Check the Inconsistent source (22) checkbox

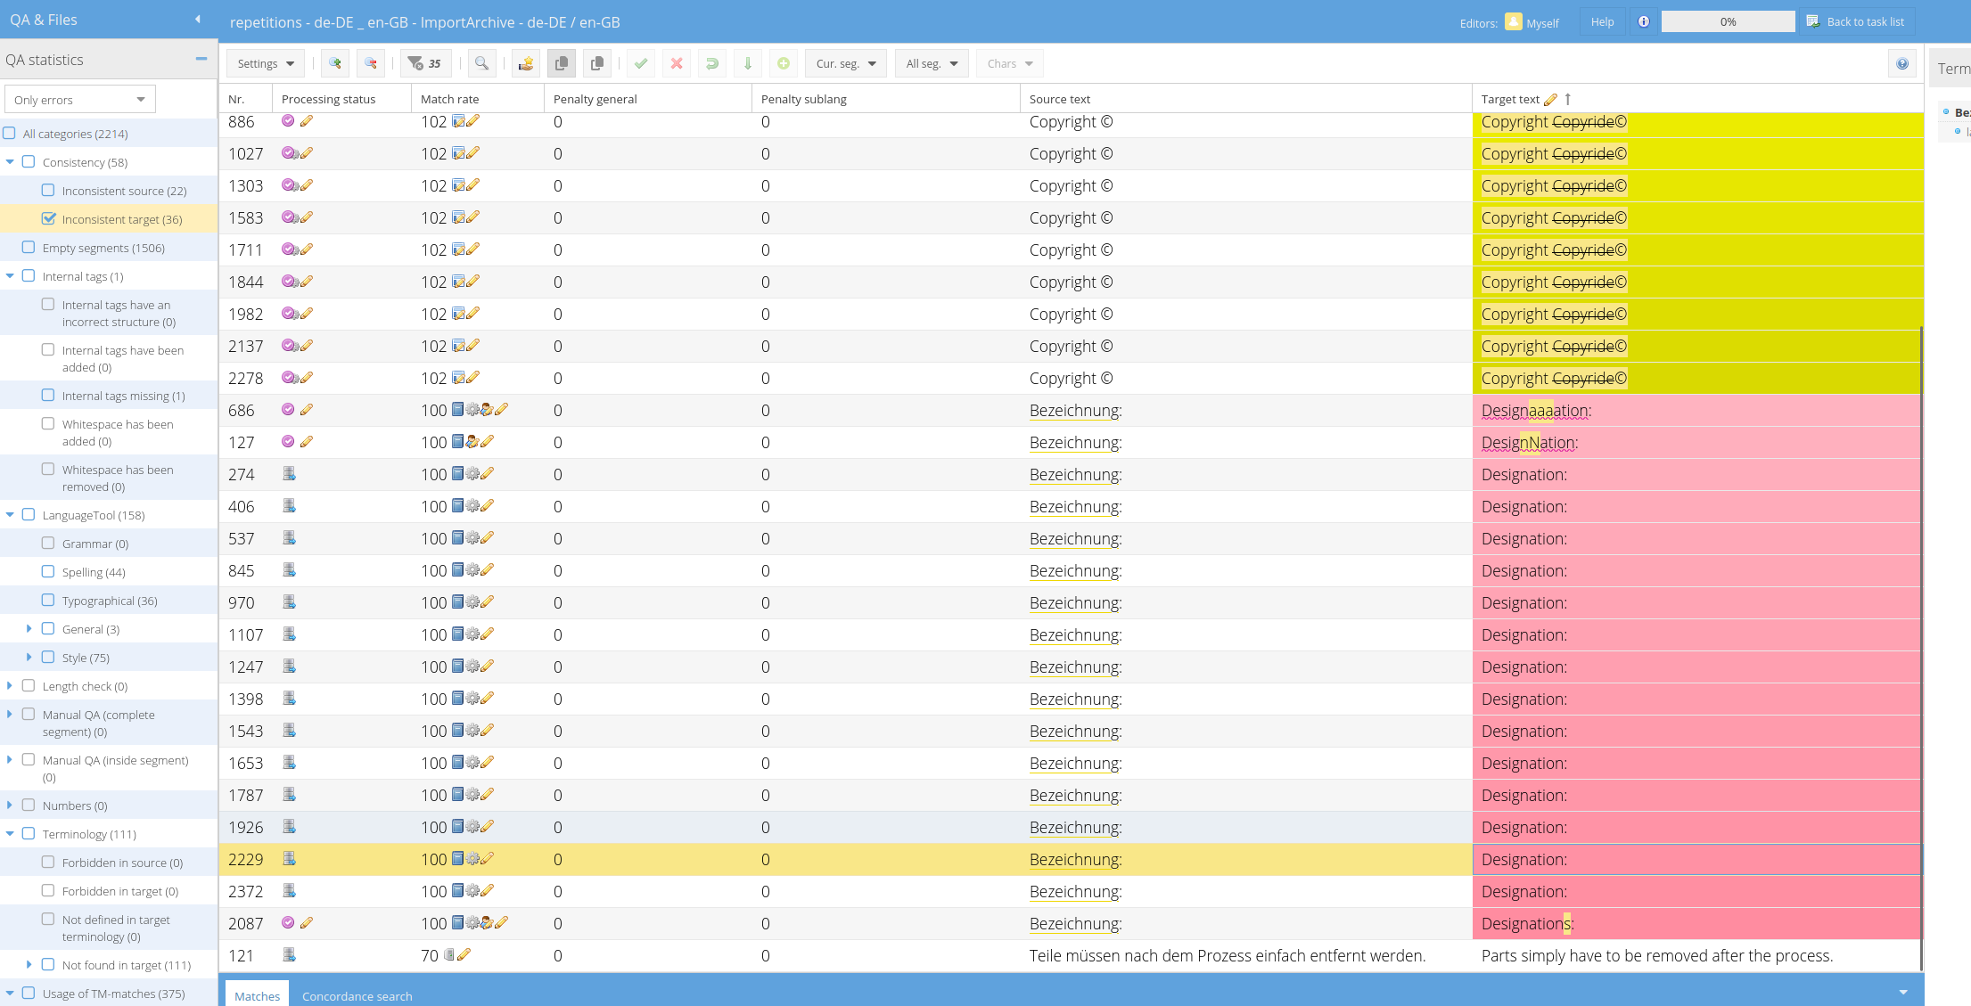49,190
